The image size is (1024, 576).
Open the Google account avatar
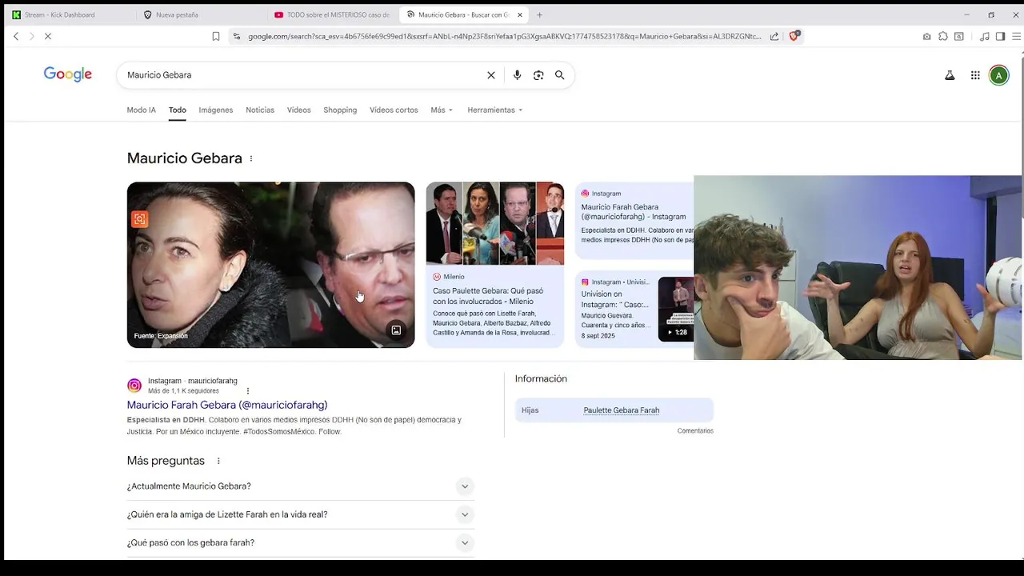tap(998, 75)
